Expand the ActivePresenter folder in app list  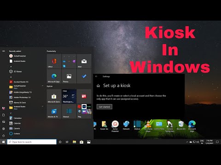[42, 86]
